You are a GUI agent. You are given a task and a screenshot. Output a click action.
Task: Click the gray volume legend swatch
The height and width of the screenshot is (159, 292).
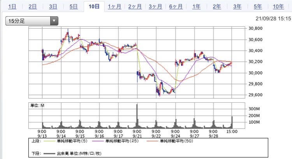pos(49,154)
